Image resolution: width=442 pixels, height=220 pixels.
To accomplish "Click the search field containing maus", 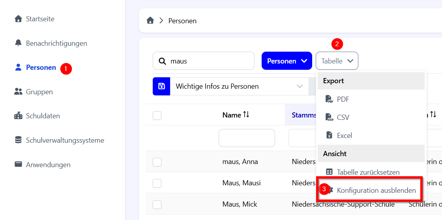I will [x=209, y=61].
